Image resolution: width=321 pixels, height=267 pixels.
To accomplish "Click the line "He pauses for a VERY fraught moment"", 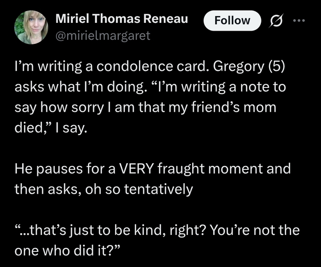I will pyautogui.click(x=153, y=169).
